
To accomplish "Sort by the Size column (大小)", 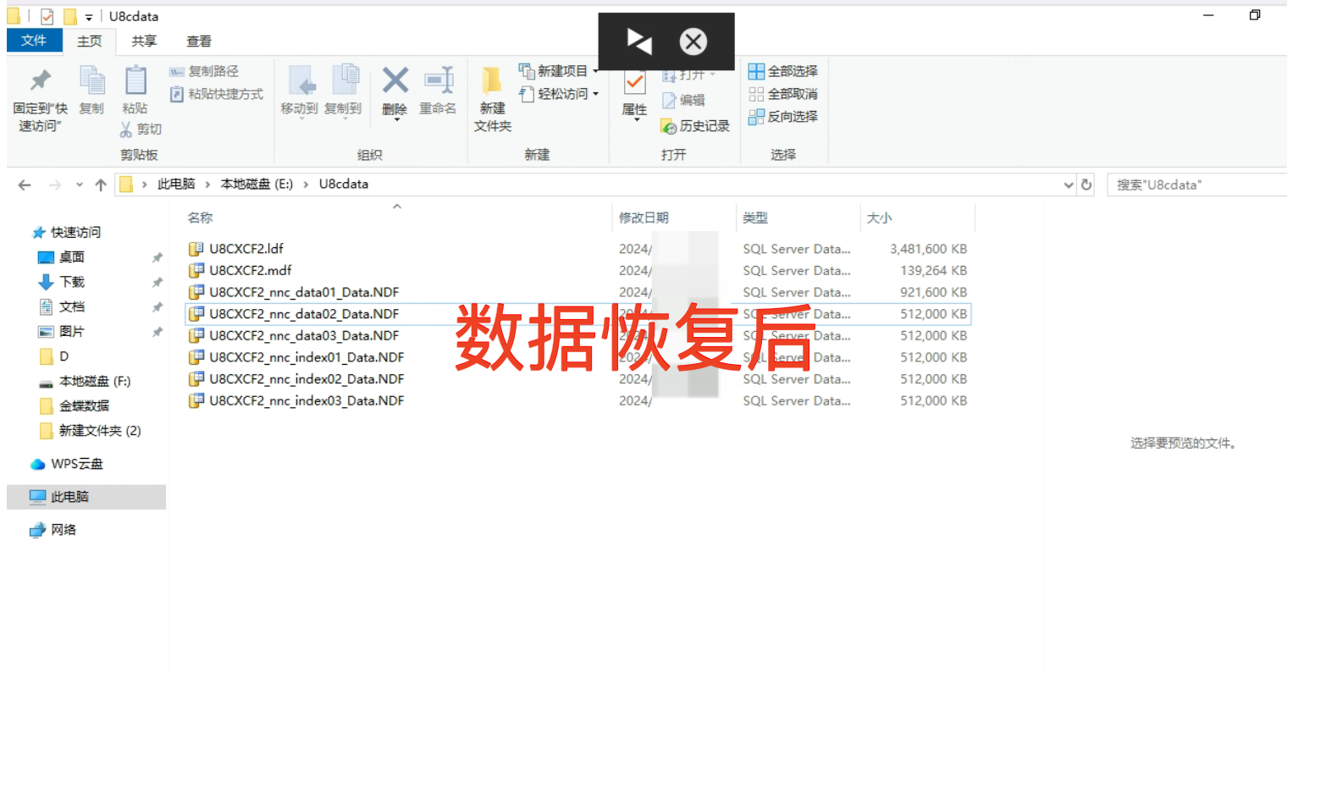I will point(880,218).
